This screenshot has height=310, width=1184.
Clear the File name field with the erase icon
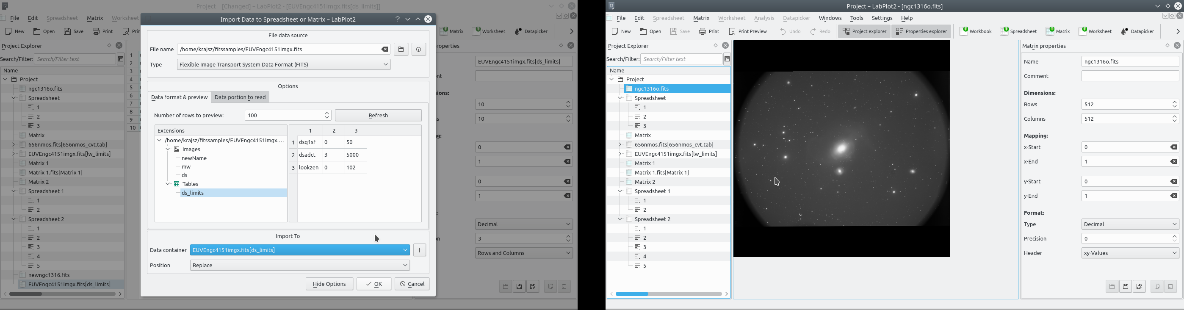click(x=385, y=50)
